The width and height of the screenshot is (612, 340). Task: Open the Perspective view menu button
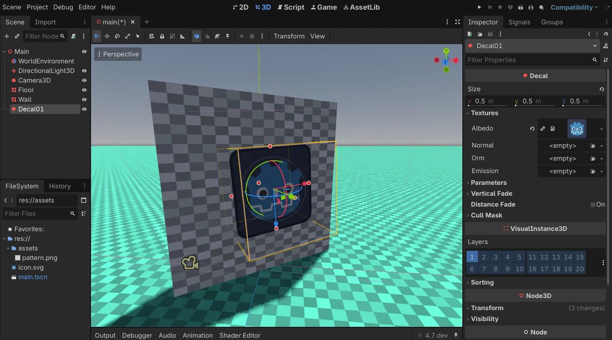(118, 54)
